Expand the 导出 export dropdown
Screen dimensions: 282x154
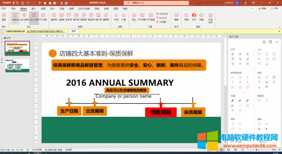134,22
